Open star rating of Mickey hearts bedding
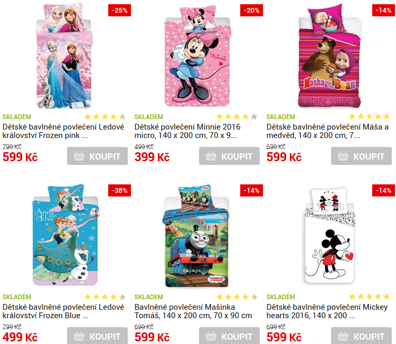Viewport: 396px width, 344px height. pos(369,297)
